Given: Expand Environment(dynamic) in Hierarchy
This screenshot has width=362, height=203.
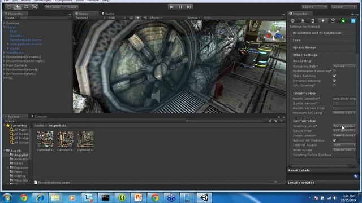Looking at the screenshot, I should coord(5,56).
